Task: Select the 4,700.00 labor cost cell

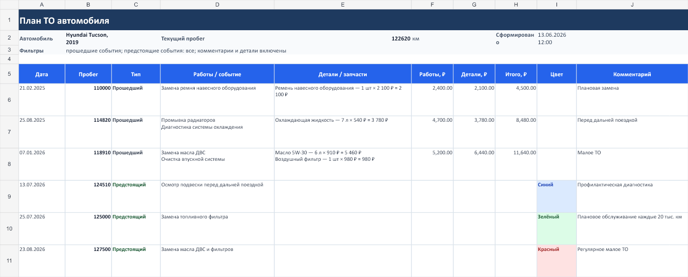Action: pos(432,132)
